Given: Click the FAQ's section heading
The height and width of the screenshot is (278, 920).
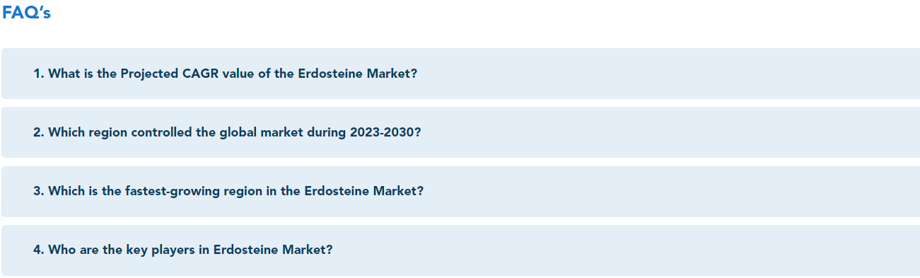Looking at the screenshot, I should click(x=26, y=13).
